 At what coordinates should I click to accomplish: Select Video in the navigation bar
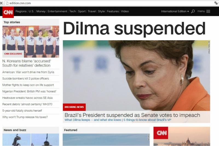click(125, 11)
